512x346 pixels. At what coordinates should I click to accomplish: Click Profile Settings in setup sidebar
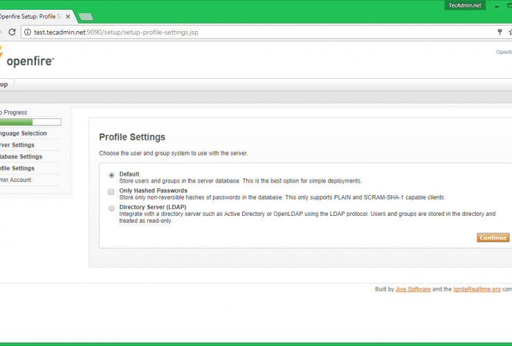tap(17, 168)
